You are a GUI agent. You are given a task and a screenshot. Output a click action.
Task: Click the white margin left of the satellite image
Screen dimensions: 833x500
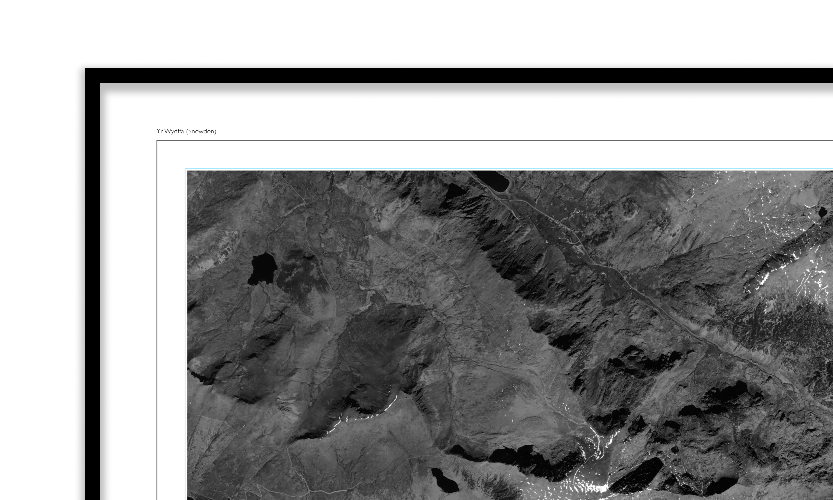tap(171, 320)
